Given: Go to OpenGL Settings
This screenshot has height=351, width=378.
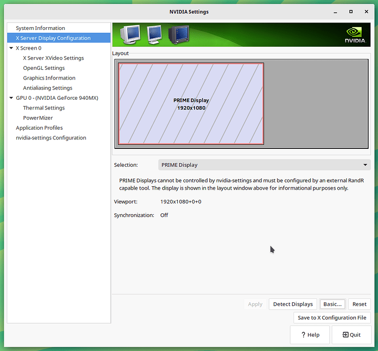Looking at the screenshot, I should 44,68.
